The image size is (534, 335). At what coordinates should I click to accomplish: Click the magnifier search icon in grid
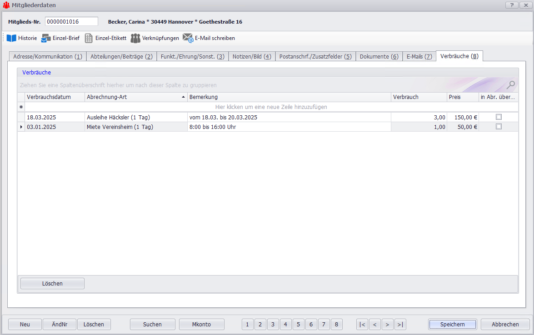[511, 84]
